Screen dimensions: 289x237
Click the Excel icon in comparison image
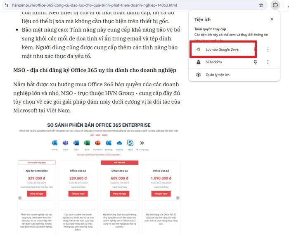(87, 143)
